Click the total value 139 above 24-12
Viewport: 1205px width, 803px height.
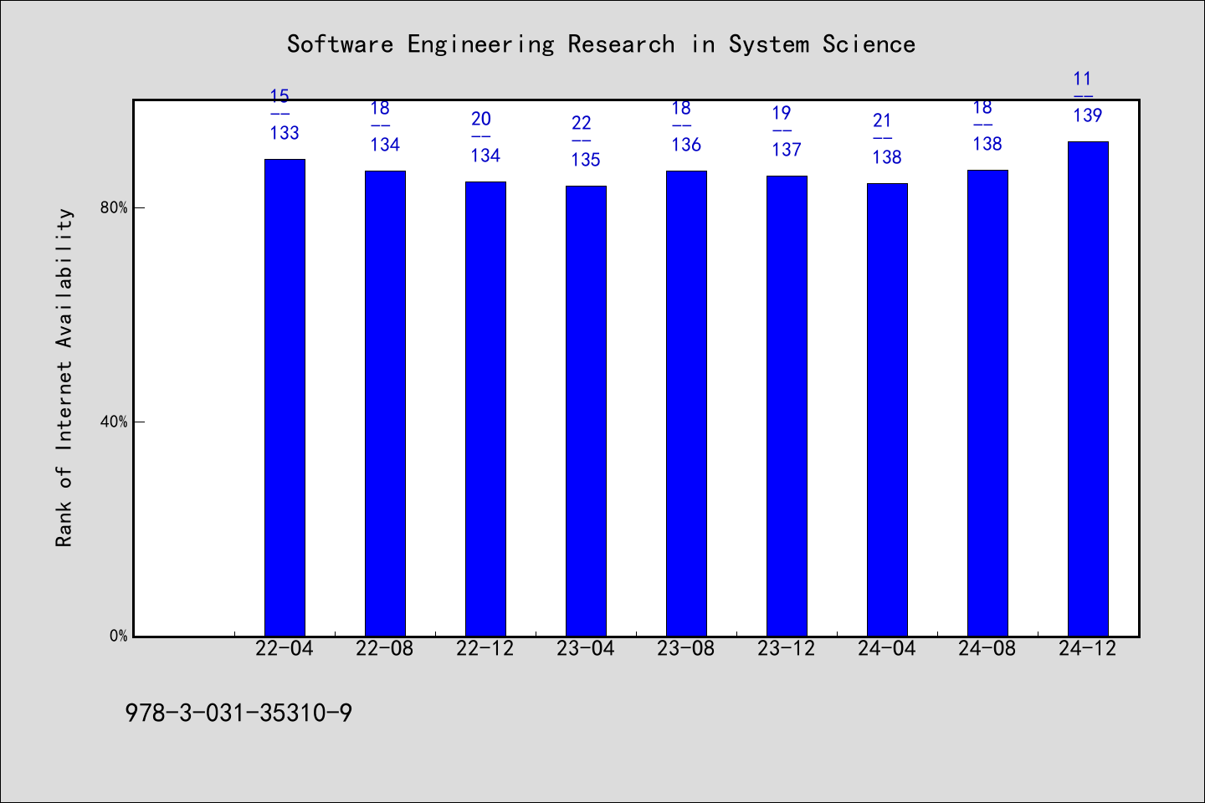click(1088, 115)
